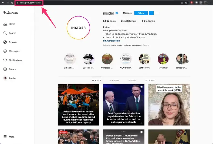216x144 pixels.
Task: Bookmark the page with the star icon
Action: (186, 3)
